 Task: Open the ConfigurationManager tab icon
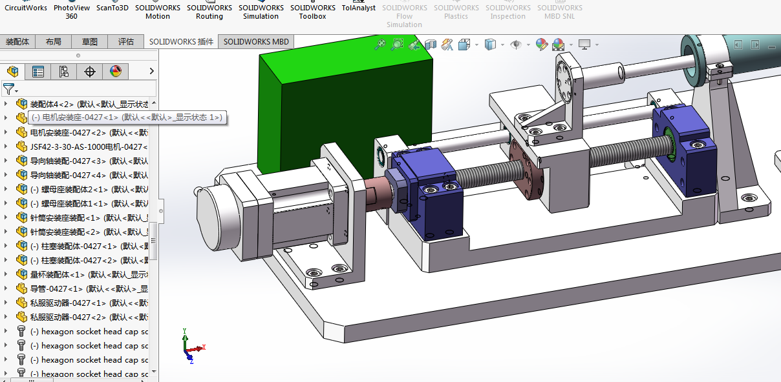coord(64,71)
